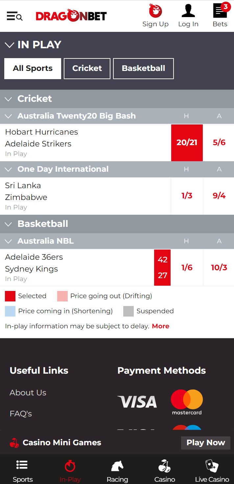Collapse the IN PLAY section chevron
234x484 pixels.
tap(10, 45)
